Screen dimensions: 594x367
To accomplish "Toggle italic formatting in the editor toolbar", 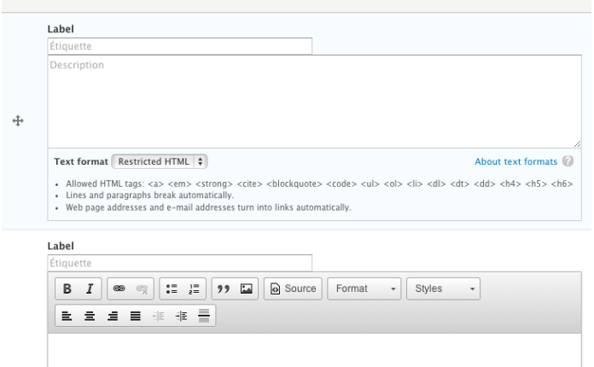I will click(x=88, y=288).
